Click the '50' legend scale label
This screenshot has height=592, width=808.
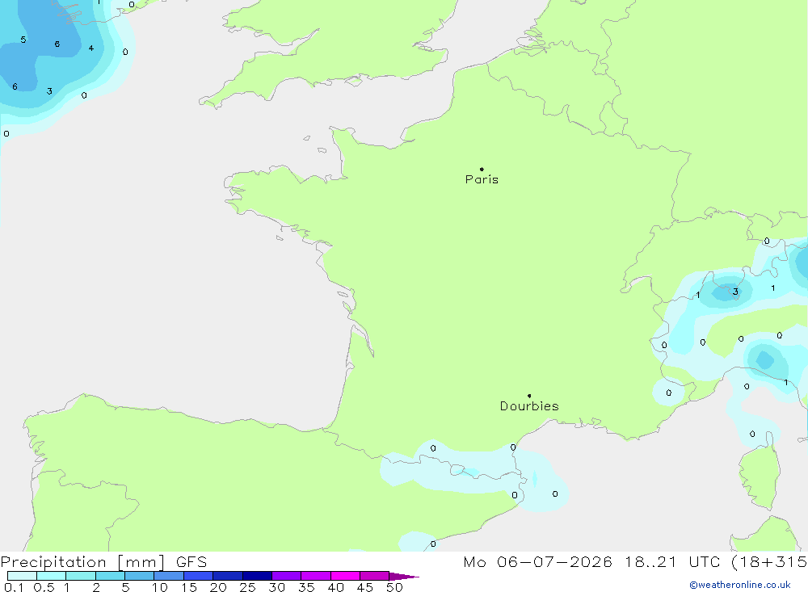(394, 587)
